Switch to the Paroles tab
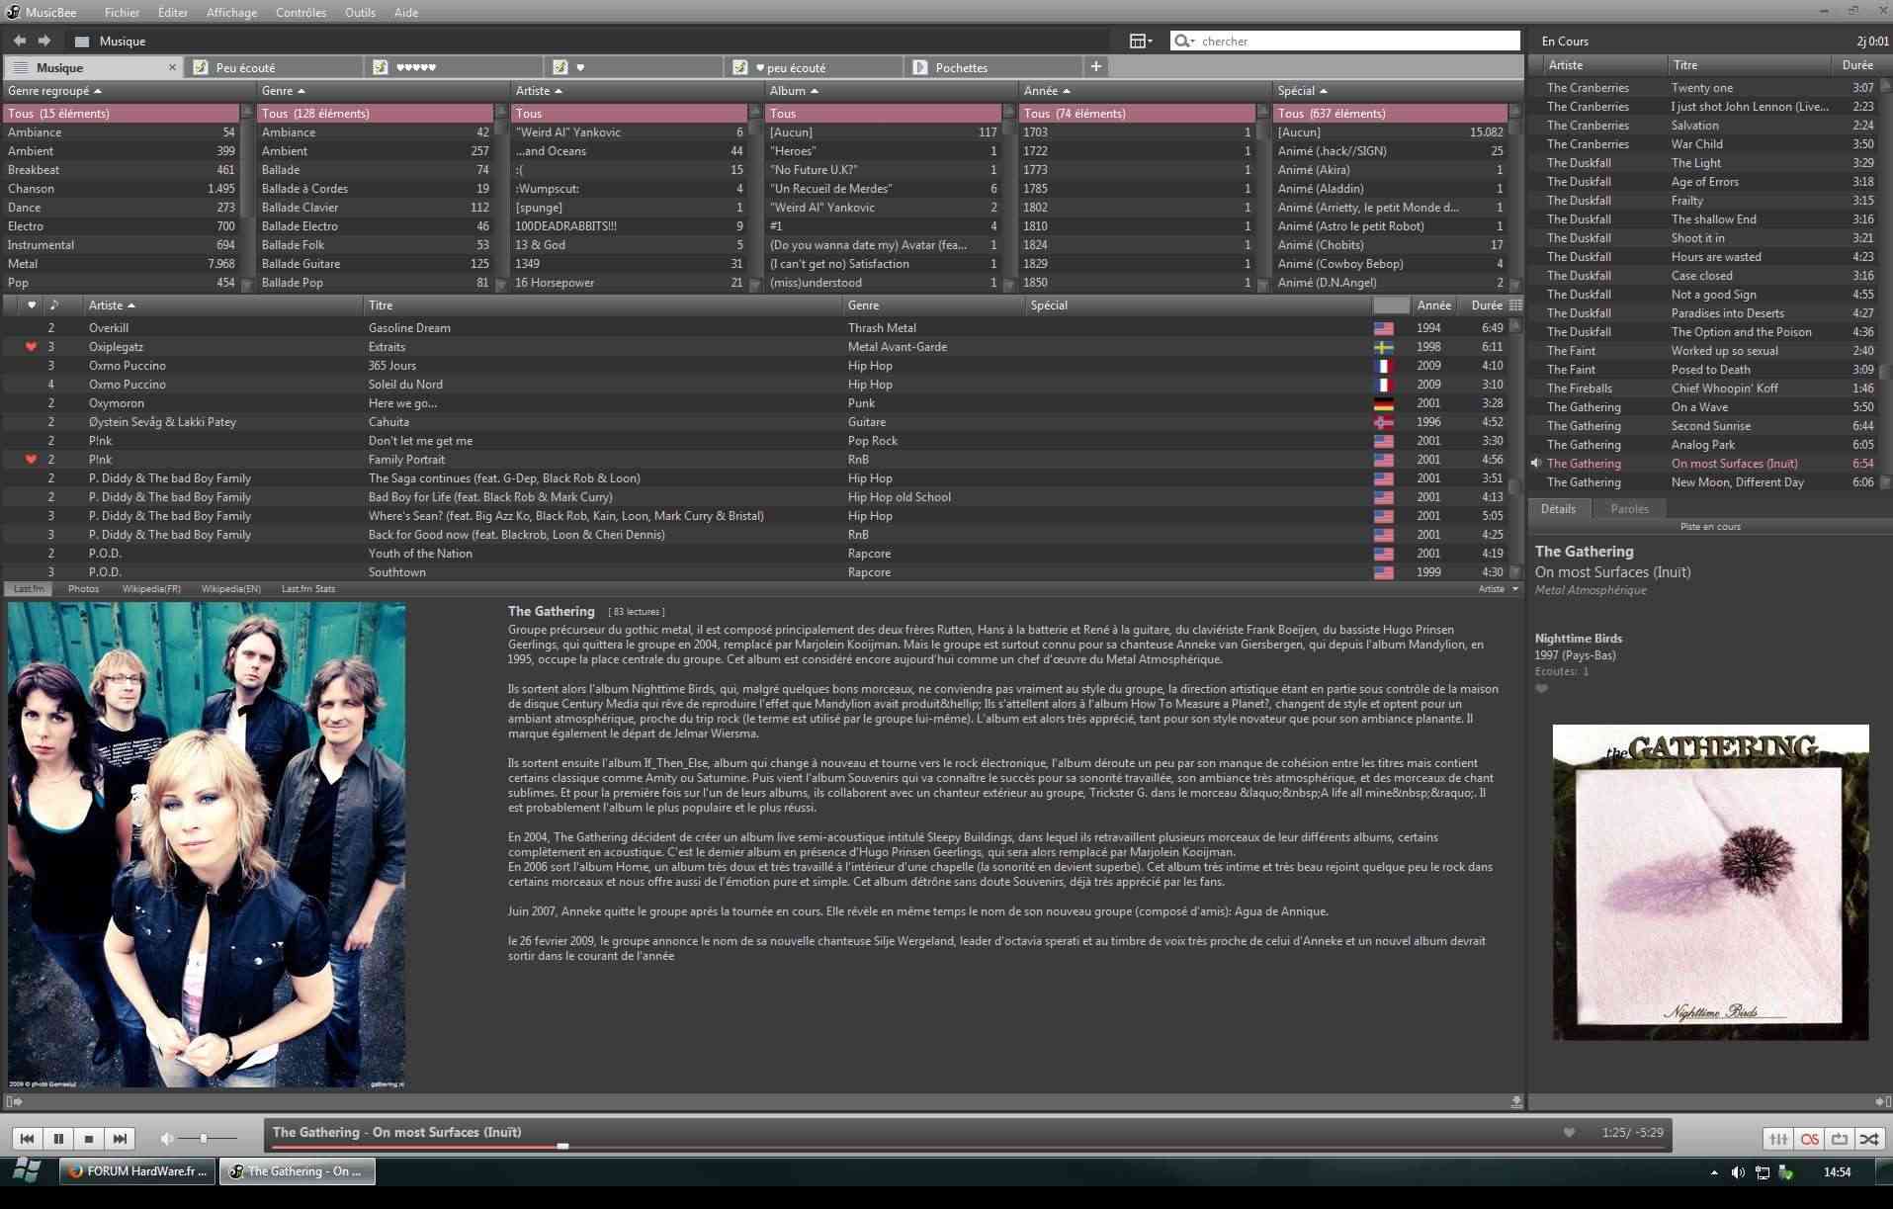This screenshot has height=1209, width=1893. [1629, 509]
